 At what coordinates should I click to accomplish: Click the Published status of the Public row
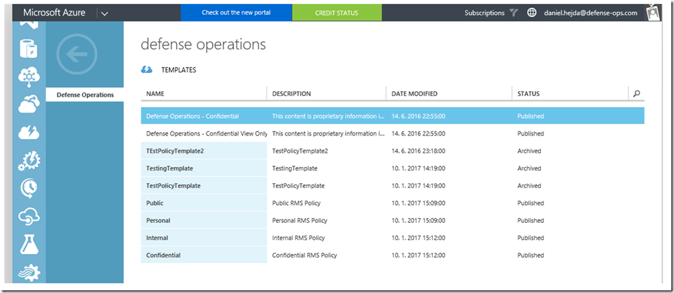click(x=531, y=203)
